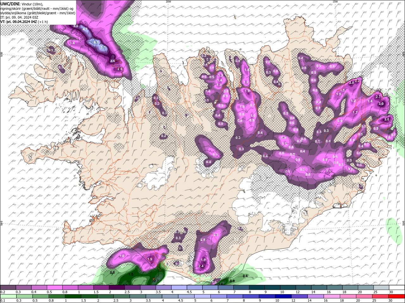
Task: Click the UWC/DINI title in the header box
Action: [x=9, y=4]
